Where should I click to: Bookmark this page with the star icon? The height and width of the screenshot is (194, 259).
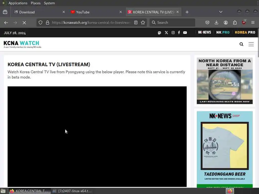coord(143,22)
